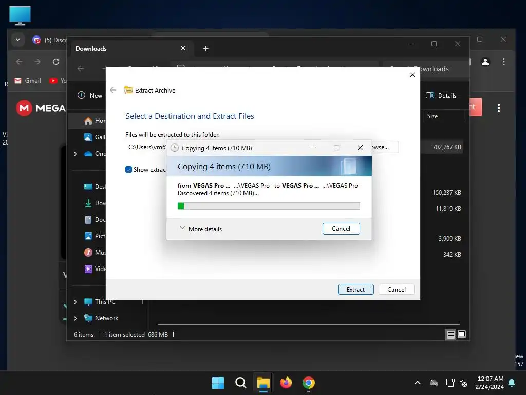Open MEGA page three-dot options menu
The image size is (526, 395).
coord(499,108)
